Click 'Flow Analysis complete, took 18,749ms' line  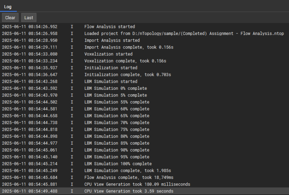pyautogui.click(x=129, y=177)
